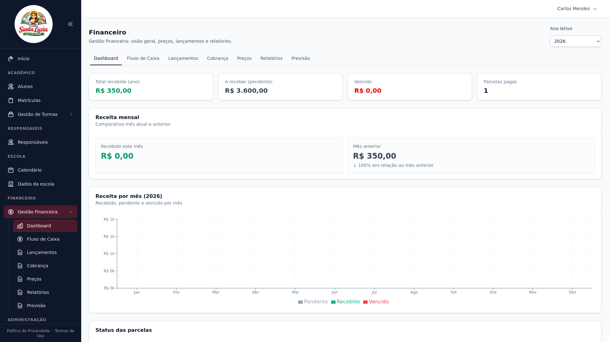Collapse the sidebar with double-chevron icon
Screen dimensions: 609x342
pos(70,24)
